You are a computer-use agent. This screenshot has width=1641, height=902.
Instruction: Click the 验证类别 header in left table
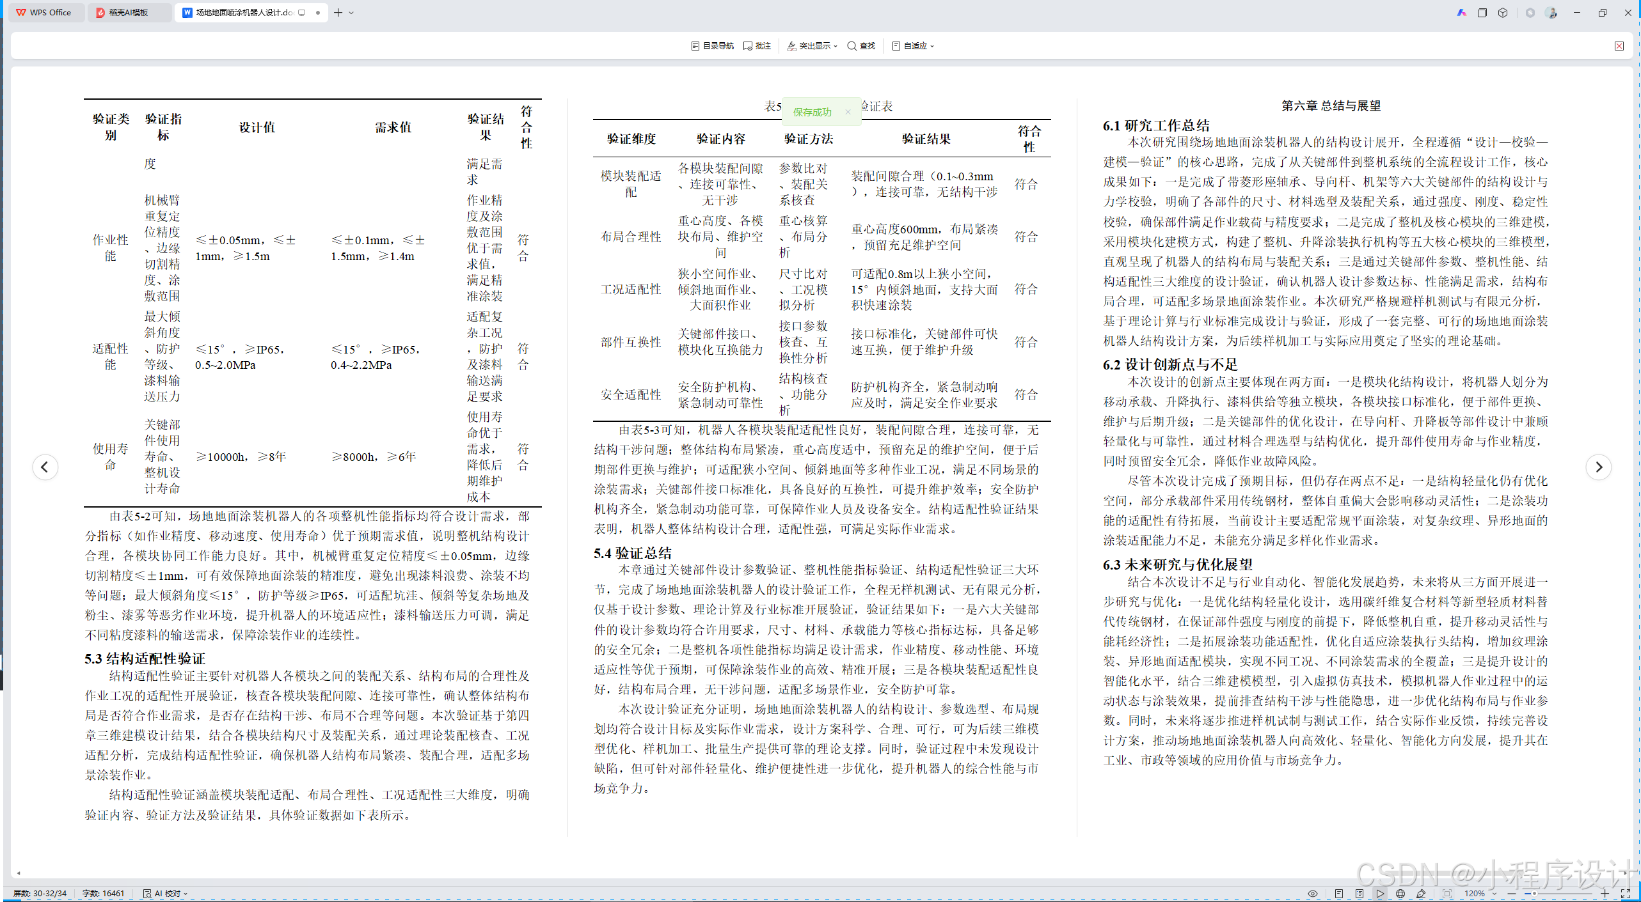[111, 127]
